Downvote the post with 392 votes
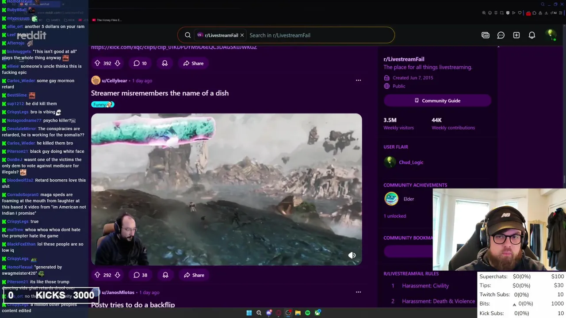566x318 pixels. 117,63
